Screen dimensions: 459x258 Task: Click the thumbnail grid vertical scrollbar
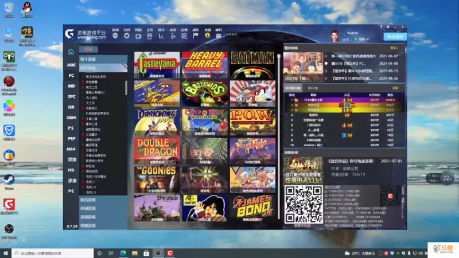point(279,136)
